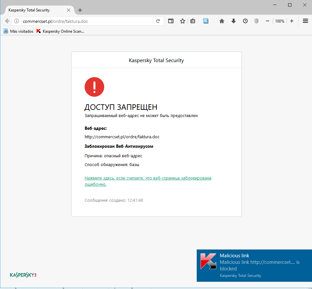Click the Malicious link notification popup
Screen dimensions: 312x289
(254, 265)
